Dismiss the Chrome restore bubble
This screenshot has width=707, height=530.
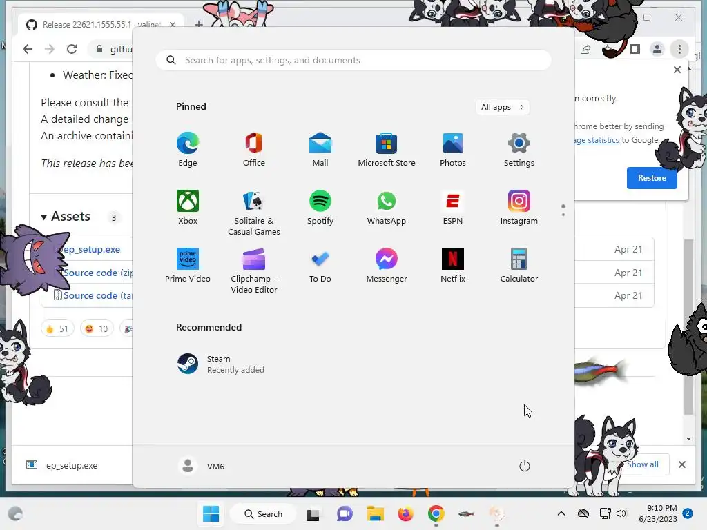click(x=677, y=70)
